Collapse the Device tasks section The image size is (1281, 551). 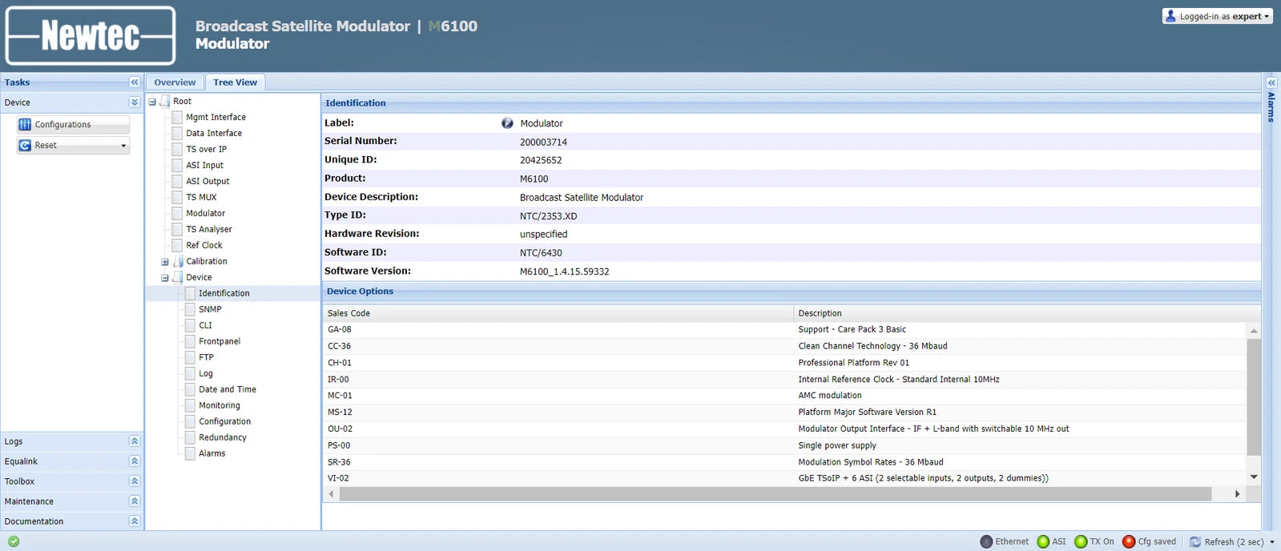pyautogui.click(x=135, y=103)
